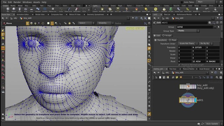Open the Windows menu

pos(27,2)
